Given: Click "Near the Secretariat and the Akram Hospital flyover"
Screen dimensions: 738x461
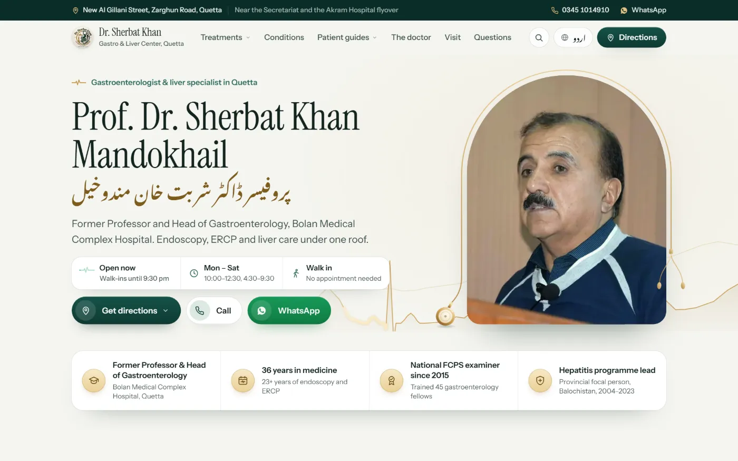Looking at the screenshot, I should 316,10.
